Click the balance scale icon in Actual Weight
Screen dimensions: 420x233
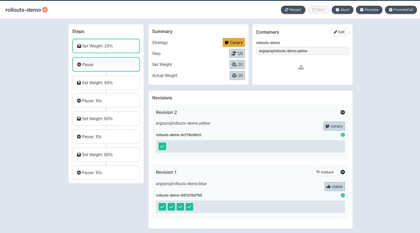coord(234,76)
